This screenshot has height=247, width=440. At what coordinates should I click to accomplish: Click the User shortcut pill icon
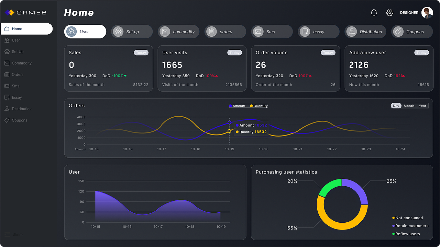71,32
